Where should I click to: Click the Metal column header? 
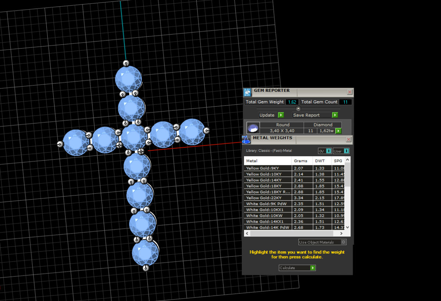point(268,161)
